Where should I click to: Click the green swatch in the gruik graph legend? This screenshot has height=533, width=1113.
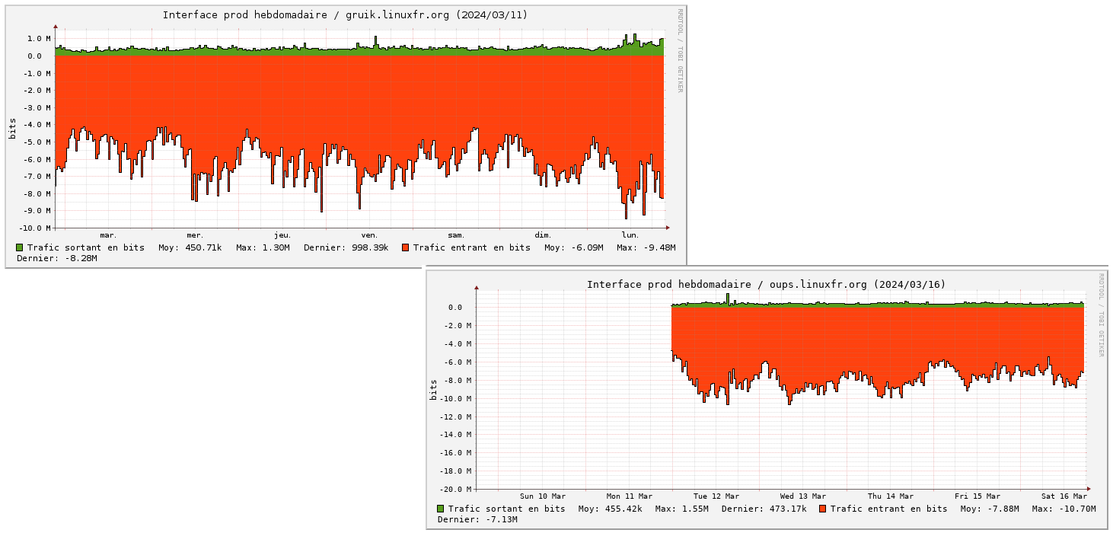[19, 247]
